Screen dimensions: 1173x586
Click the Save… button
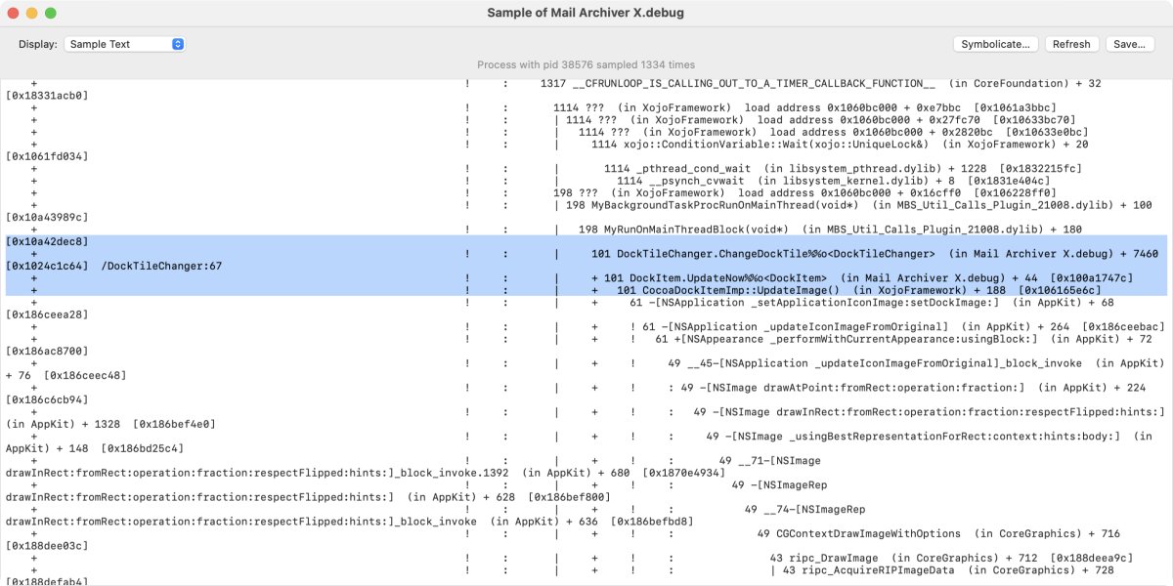[x=1129, y=44]
